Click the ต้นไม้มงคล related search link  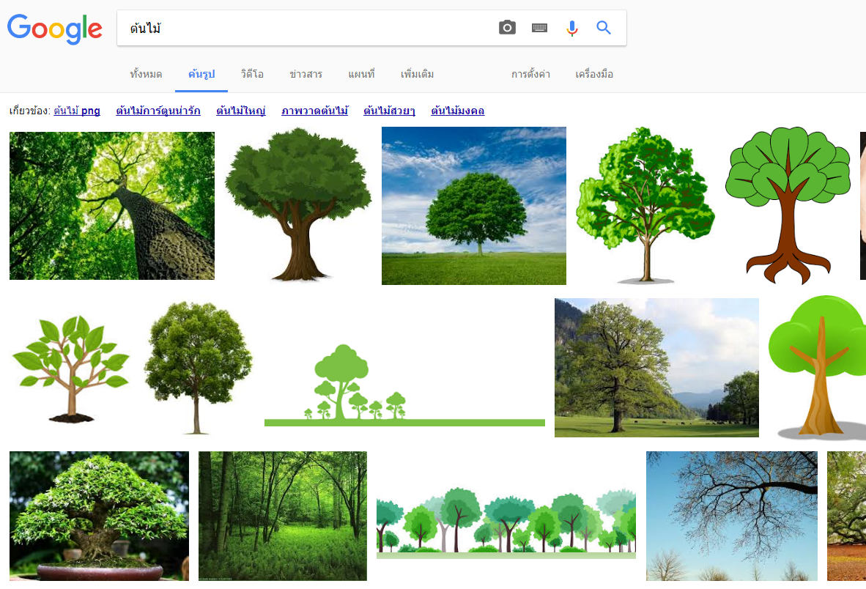point(458,111)
